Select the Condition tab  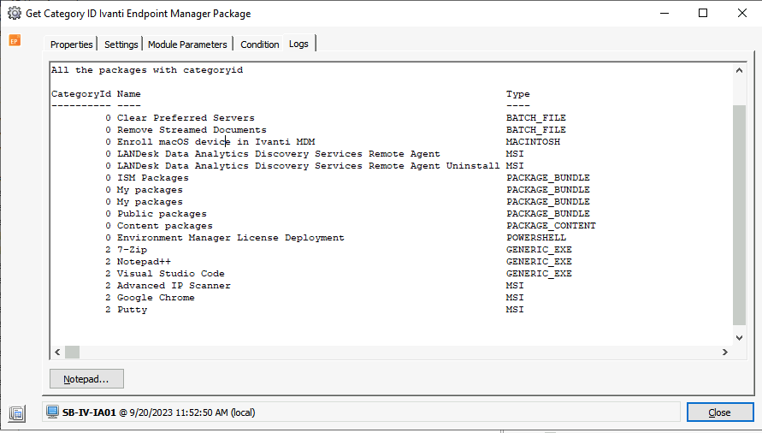[259, 44]
